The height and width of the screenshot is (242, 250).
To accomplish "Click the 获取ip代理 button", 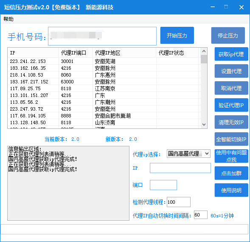I will click(231, 54).
